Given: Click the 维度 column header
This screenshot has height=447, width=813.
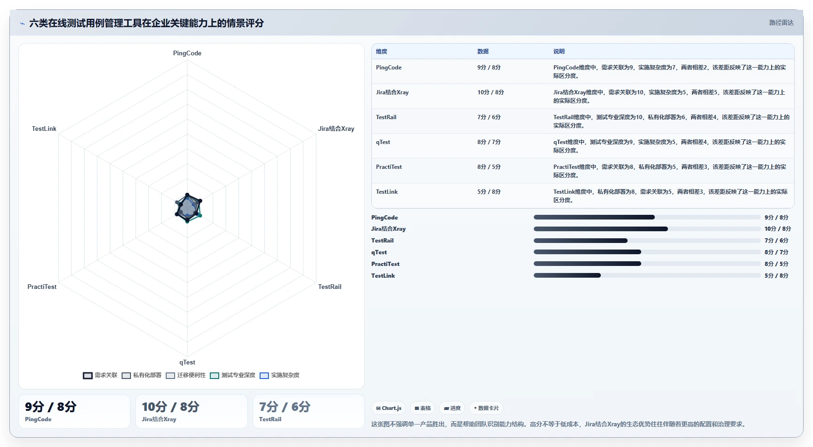Looking at the screenshot, I should (382, 52).
